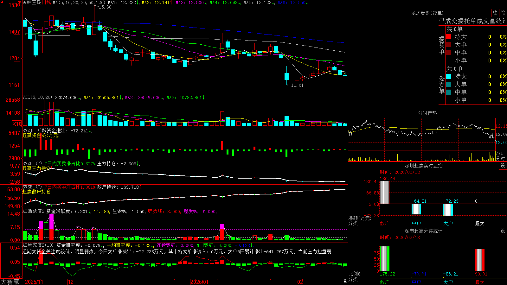Select the 分时走势 panel header

click(427, 113)
